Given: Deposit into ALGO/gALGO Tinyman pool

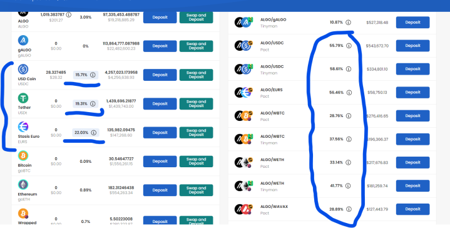Looking at the screenshot, I should 412,23.
